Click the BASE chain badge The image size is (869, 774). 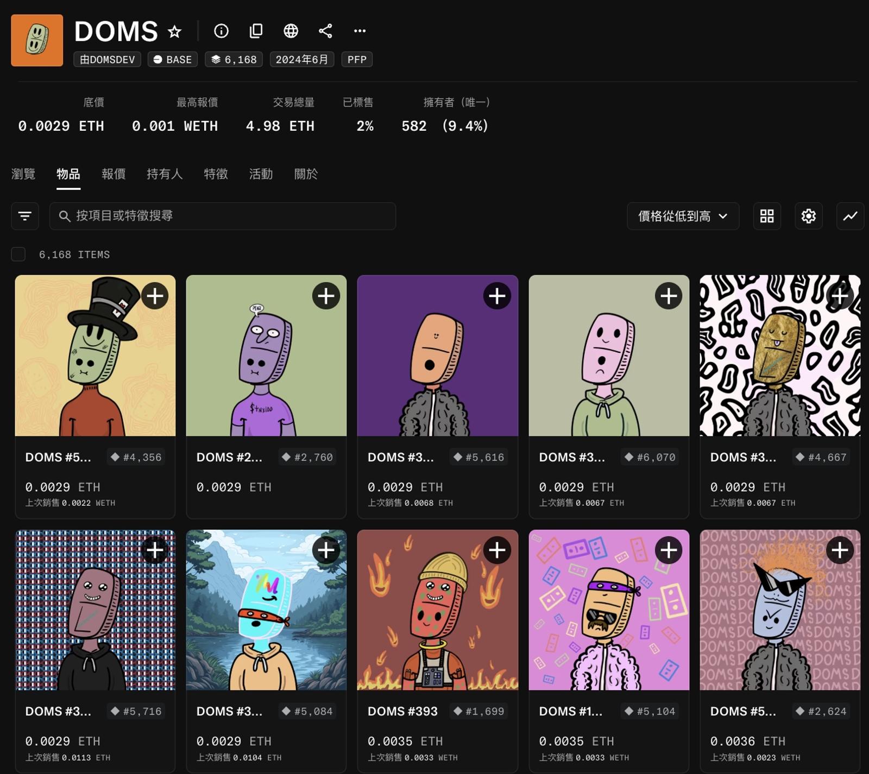[173, 59]
